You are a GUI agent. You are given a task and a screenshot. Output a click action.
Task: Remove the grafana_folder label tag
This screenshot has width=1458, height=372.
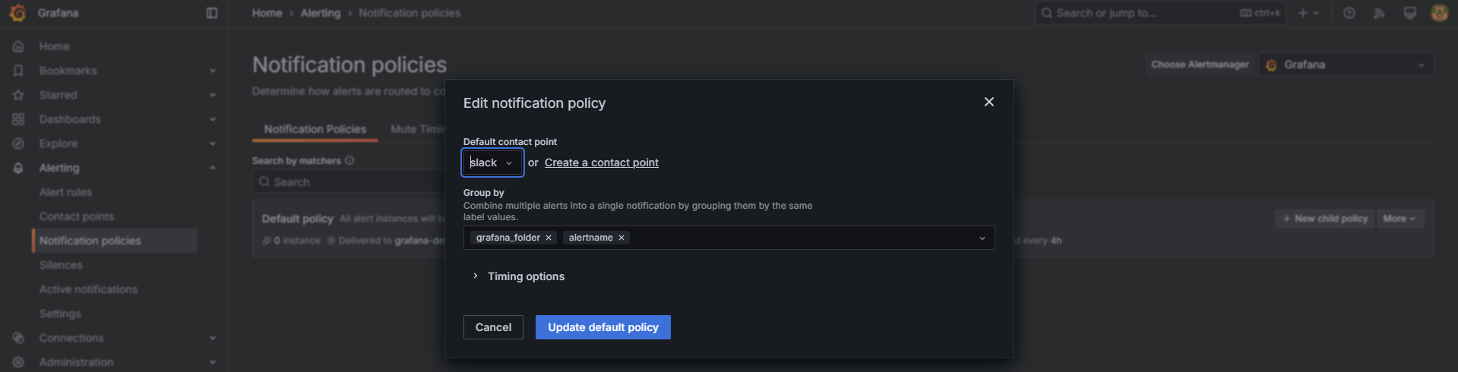pyautogui.click(x=549, y=238)
